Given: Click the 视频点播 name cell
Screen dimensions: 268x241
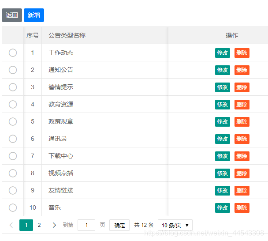Looking at the screenshot, I should 105,173.
